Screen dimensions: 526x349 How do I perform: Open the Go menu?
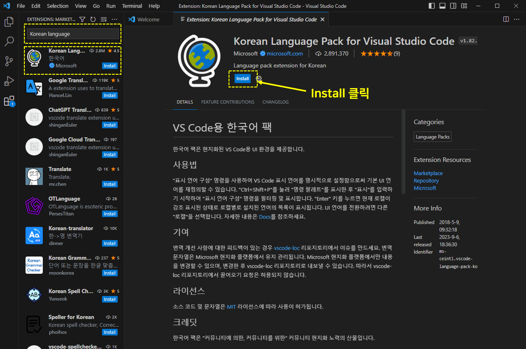(x=96, y=6)
